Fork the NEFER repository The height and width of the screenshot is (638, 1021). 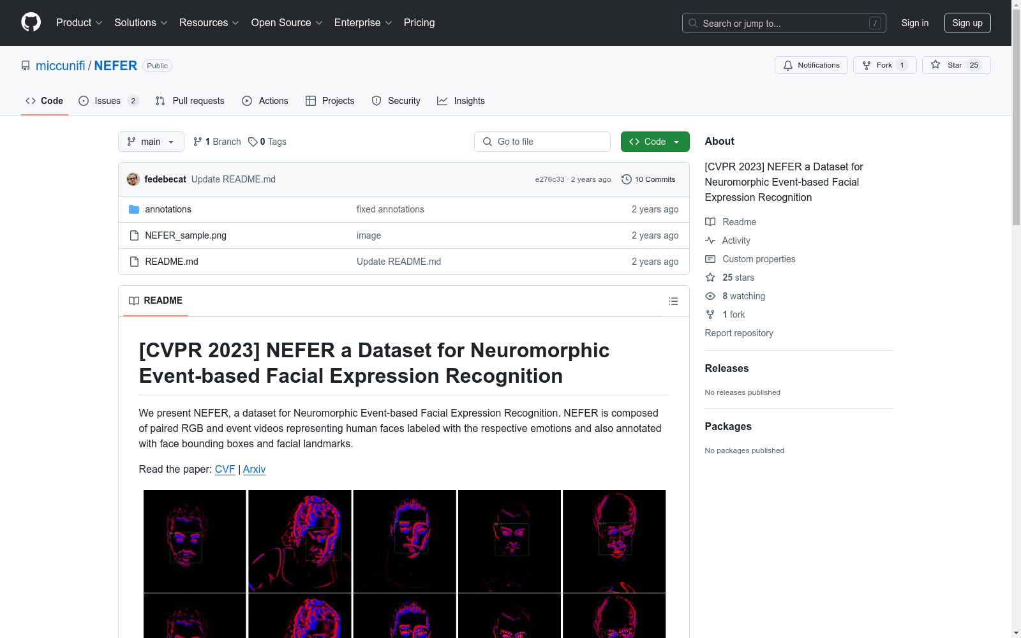tap(884, 65)
